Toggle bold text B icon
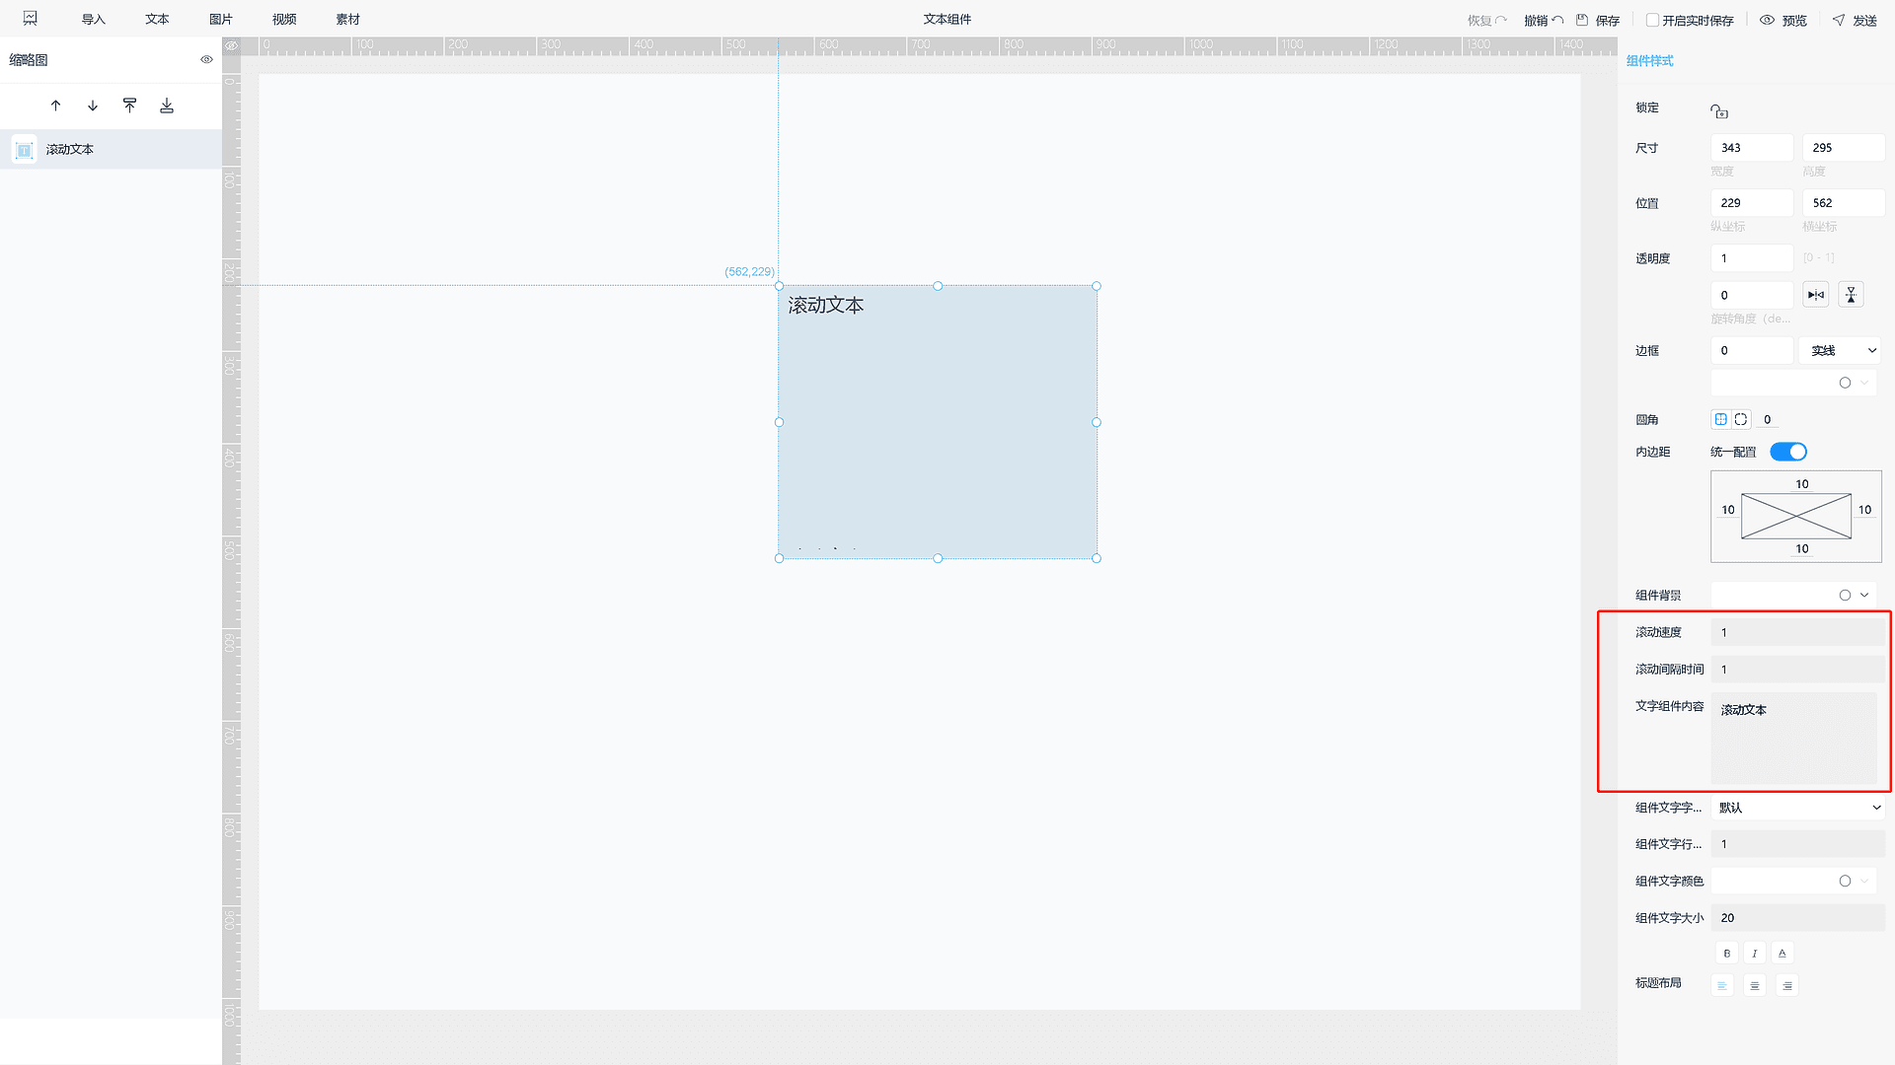Viewport: 1895px width, 1065px height. click(x=1726, y=954)
